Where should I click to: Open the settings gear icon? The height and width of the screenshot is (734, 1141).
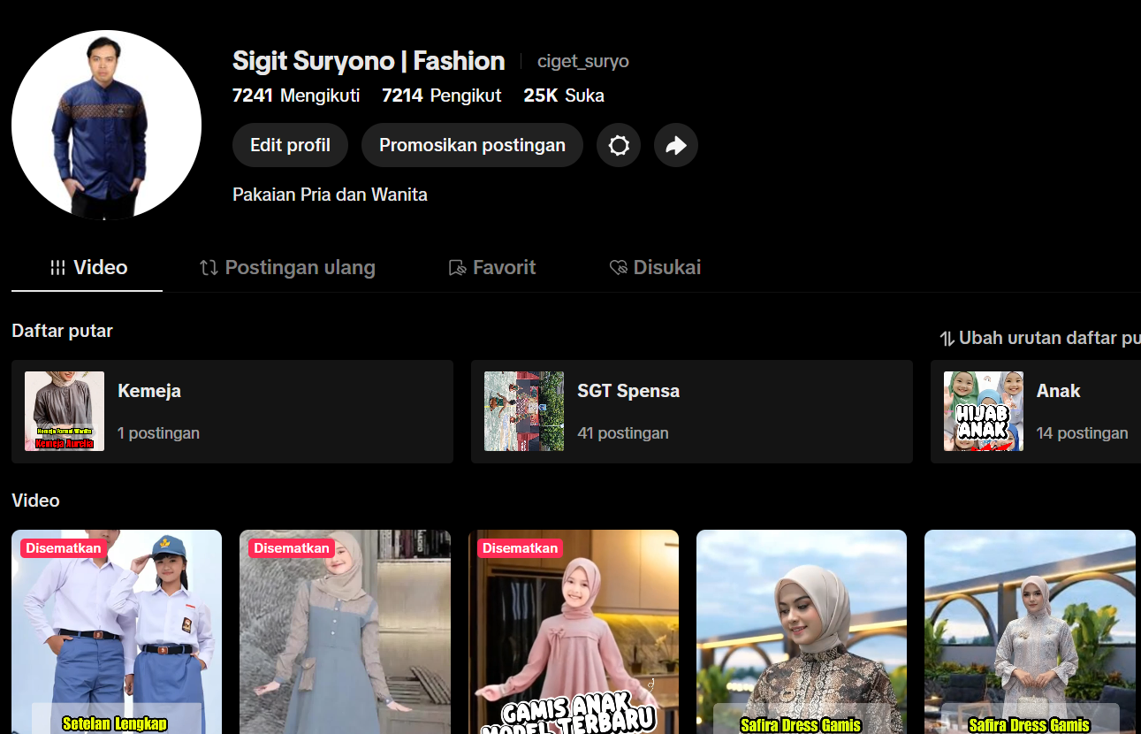point(619,145)
